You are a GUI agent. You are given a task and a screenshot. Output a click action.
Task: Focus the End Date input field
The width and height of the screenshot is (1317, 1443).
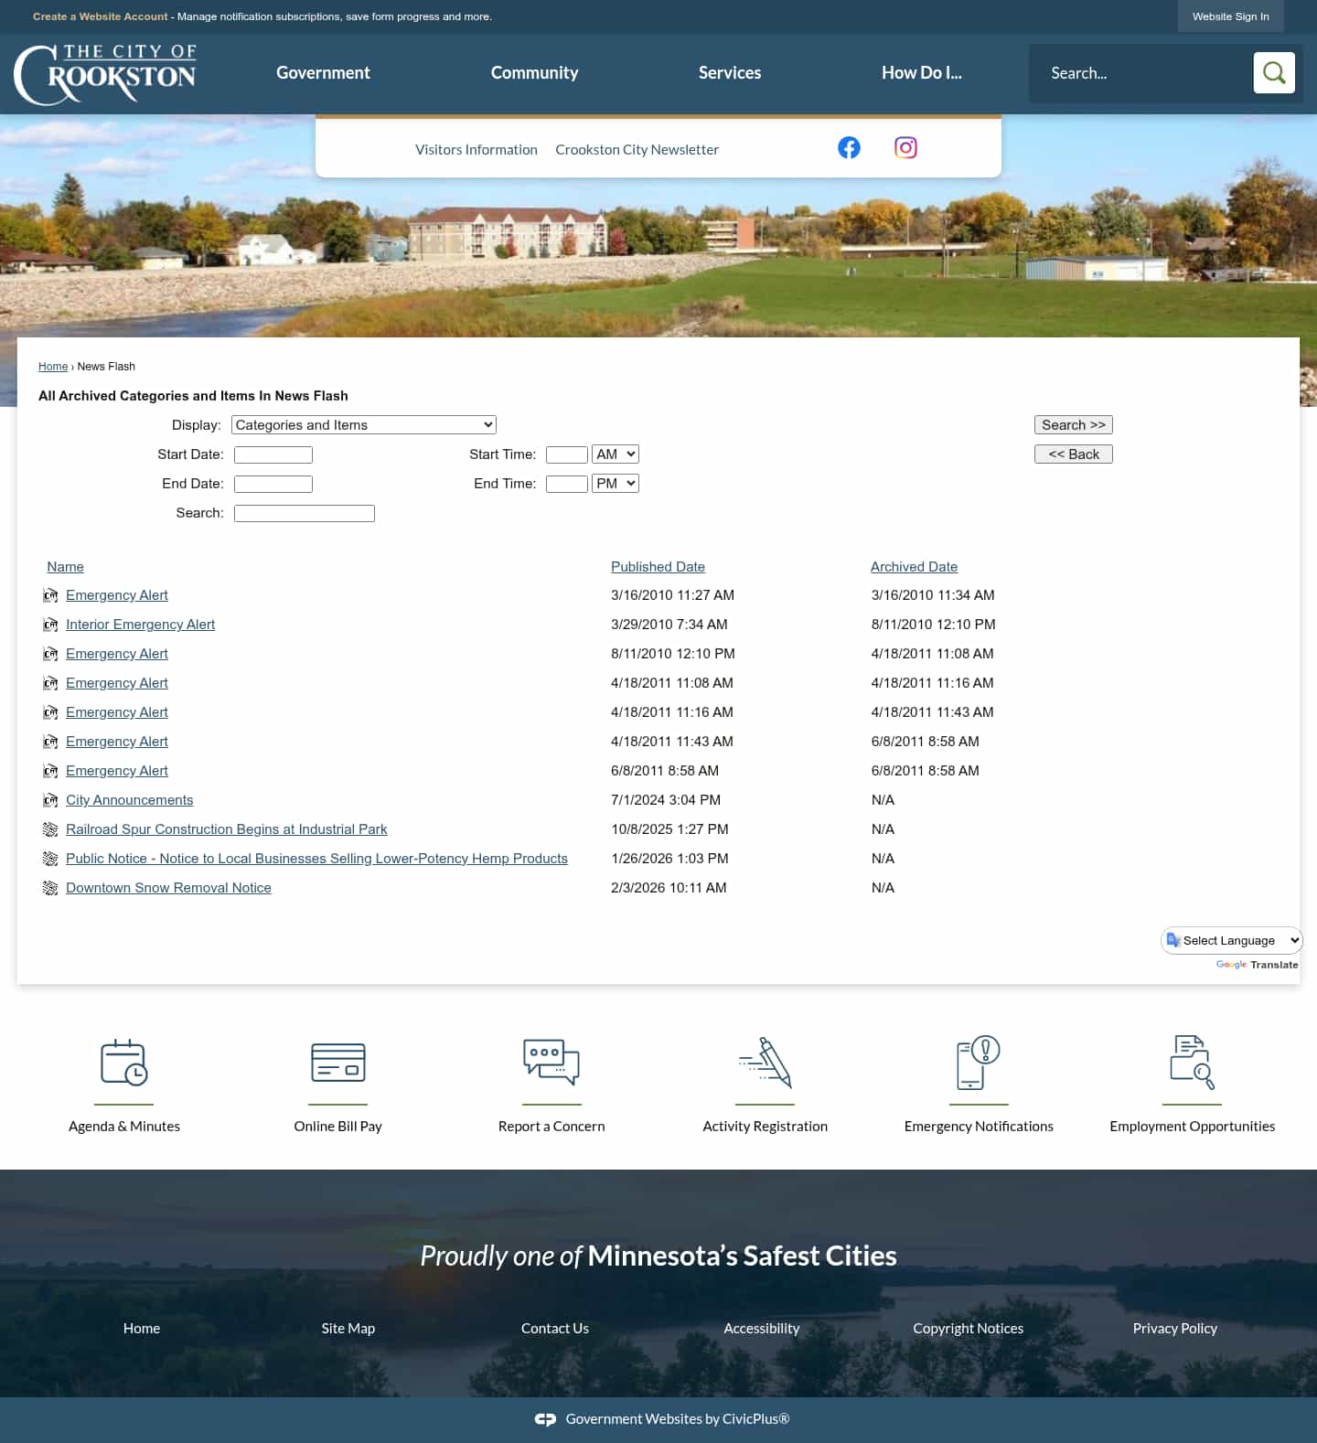click(x=273, y=484)
